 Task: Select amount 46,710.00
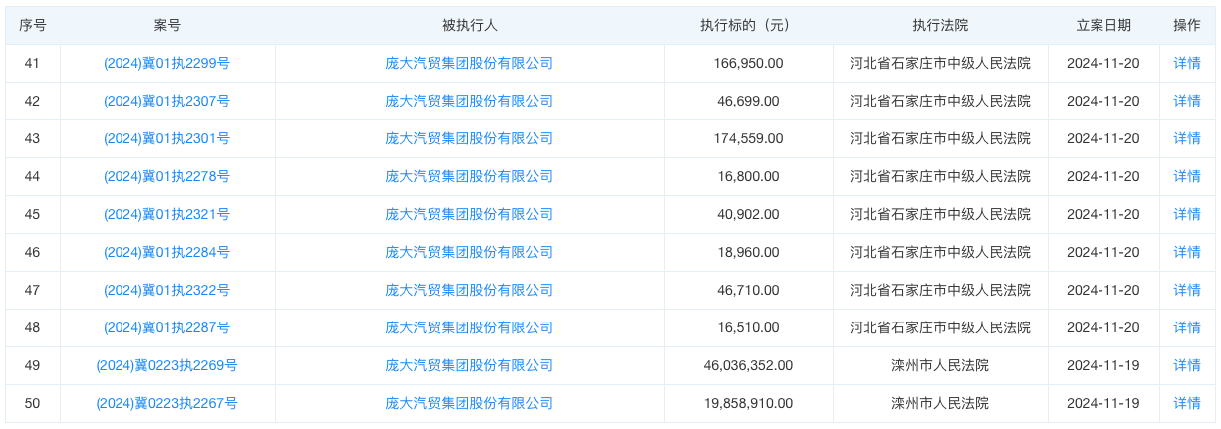tap(748, 290)
